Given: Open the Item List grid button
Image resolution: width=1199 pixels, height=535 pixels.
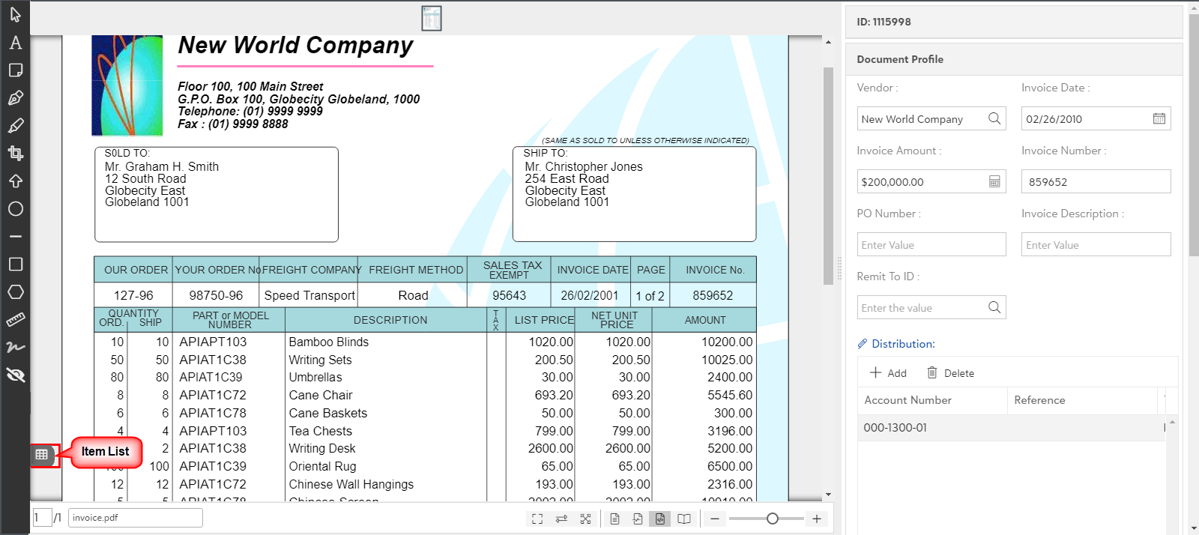Looking at the screenshot, I should click(42, 454).
